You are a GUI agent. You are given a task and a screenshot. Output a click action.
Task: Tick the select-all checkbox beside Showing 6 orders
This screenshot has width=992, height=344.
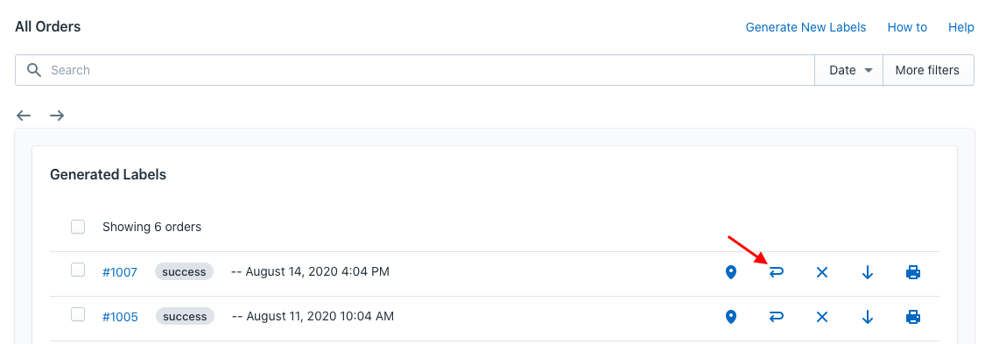[78, 227]
